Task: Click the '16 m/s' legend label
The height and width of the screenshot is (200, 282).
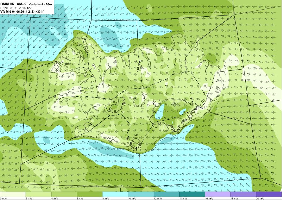Action: click(209, 199)
